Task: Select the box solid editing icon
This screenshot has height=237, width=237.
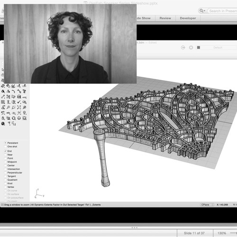Action: click(x=19, y=97)
